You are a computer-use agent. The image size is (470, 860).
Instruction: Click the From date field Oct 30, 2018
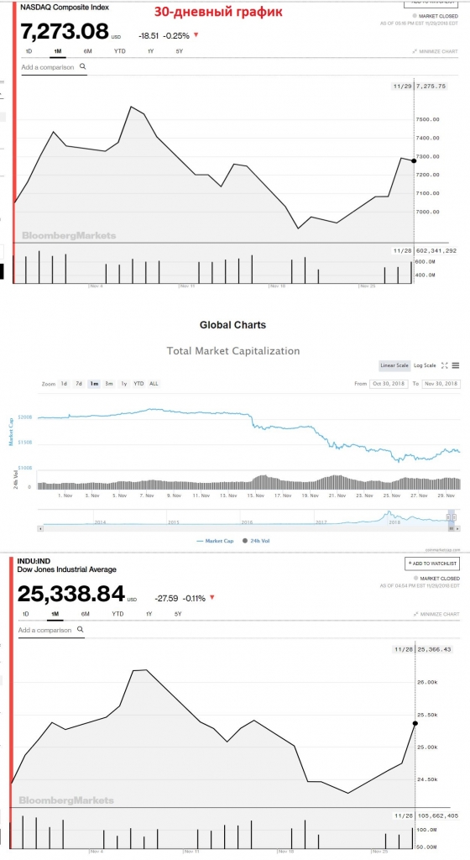389,383
